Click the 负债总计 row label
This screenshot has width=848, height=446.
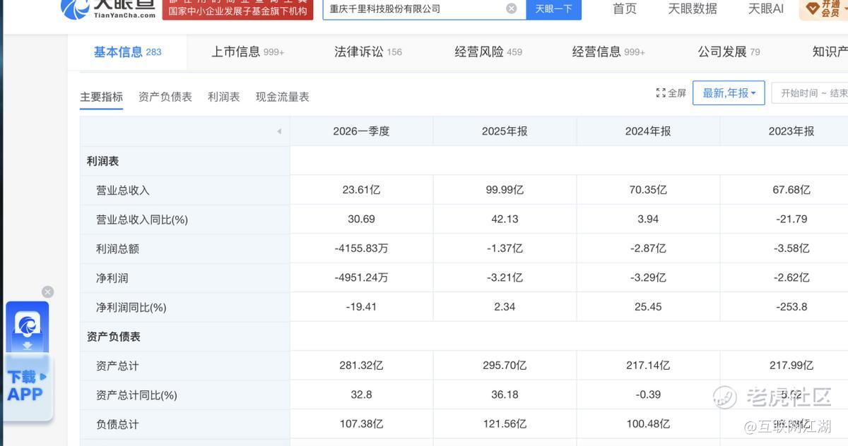117,424
